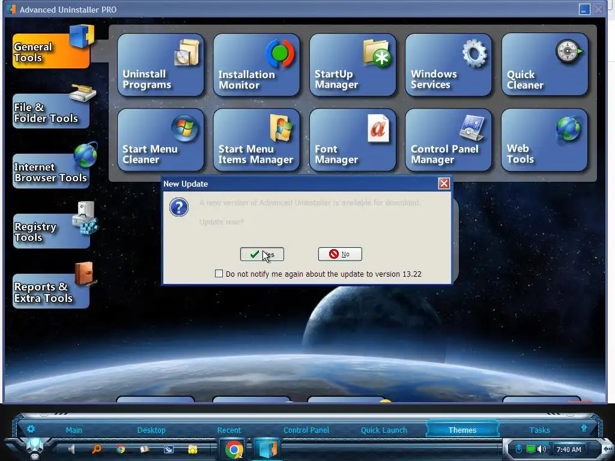615x461 pixels.
Task: Select Registry Tools category
Action: pyautogui.click(x=52, y=231)
